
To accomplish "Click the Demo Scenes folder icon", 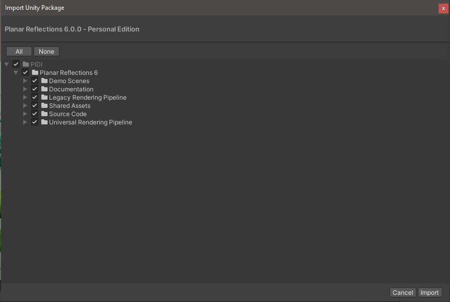I will click(44, 81).
